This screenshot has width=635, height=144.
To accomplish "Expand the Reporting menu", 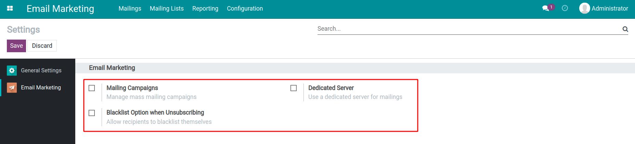I will (x=205, y=9).
